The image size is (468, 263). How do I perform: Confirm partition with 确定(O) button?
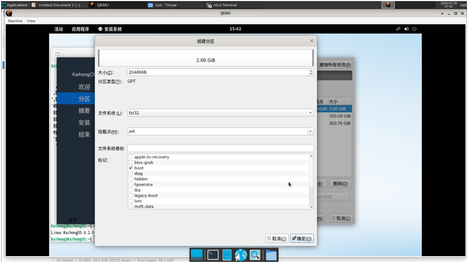(x=302, y=238)
